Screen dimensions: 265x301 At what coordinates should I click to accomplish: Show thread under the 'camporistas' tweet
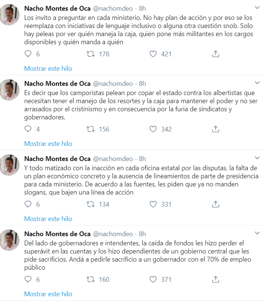[48, 143]
